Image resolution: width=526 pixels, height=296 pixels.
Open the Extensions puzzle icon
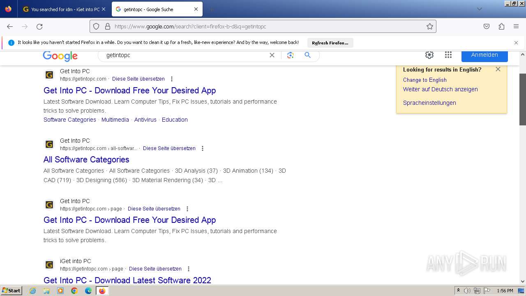(x=501, y=26)
